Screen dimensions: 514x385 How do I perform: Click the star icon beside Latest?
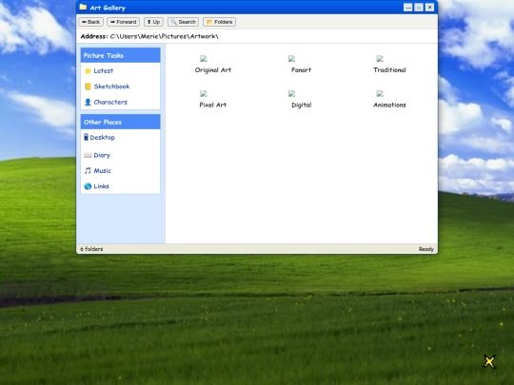[88, 70]
